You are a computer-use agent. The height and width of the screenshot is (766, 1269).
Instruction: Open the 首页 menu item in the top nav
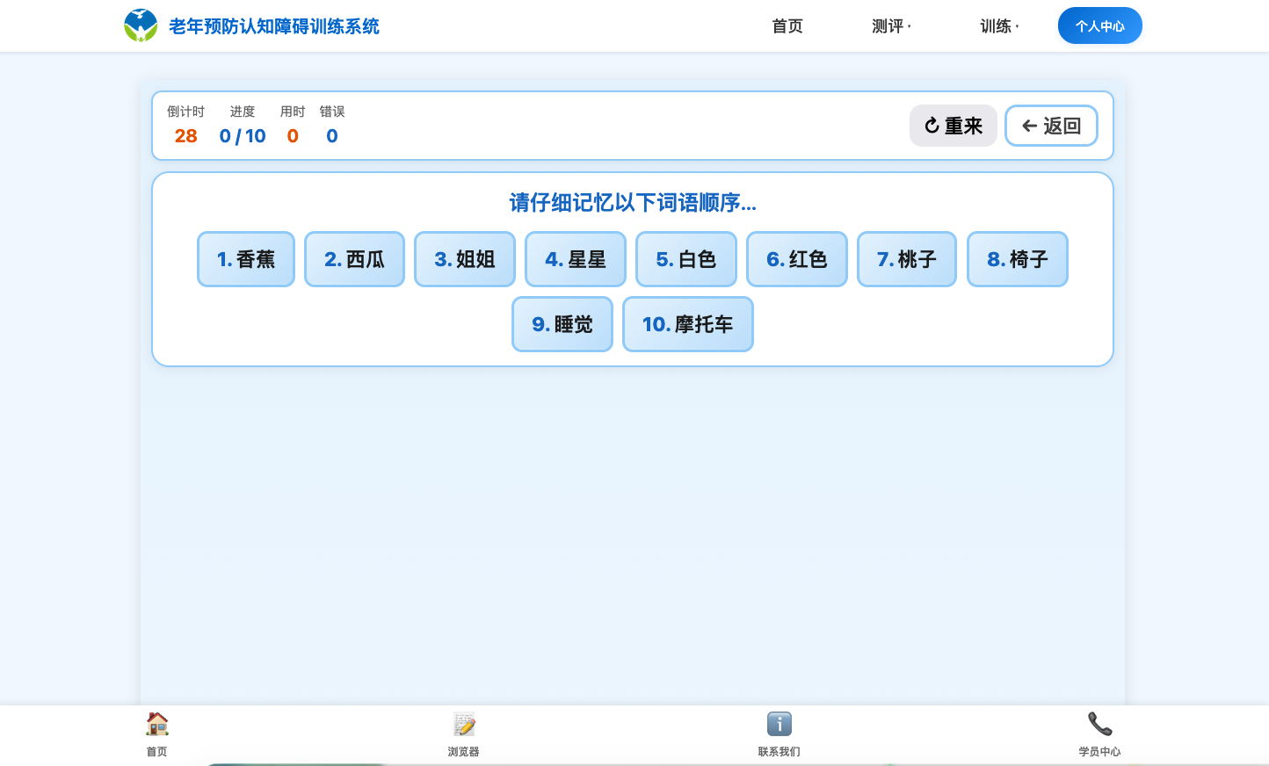click(x=787, y=26)
